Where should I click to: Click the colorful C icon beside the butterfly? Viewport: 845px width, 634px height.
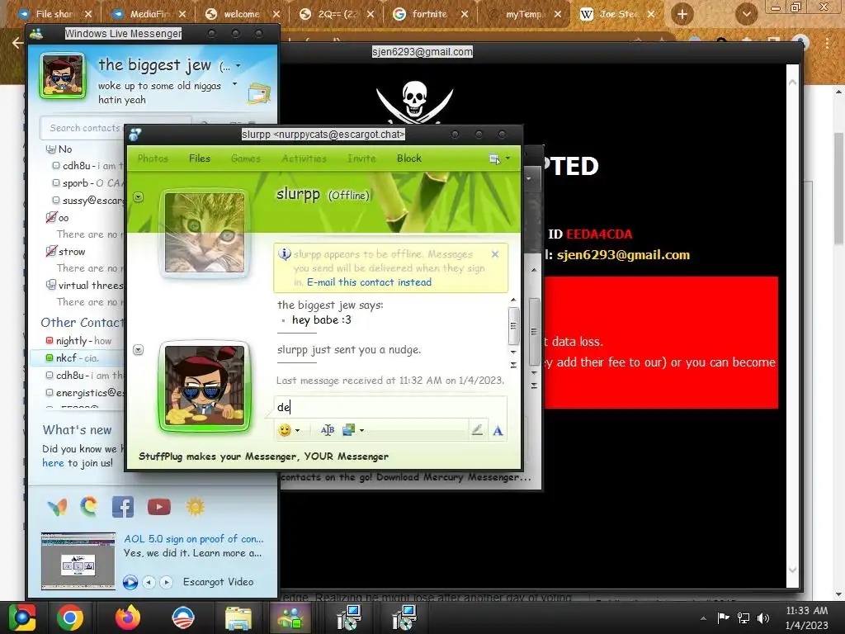(89, 506)
